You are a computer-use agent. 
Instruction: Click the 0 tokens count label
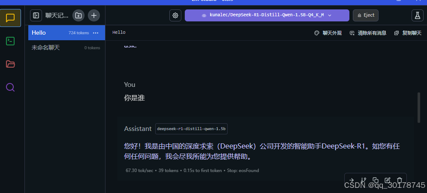coord(92,48)
